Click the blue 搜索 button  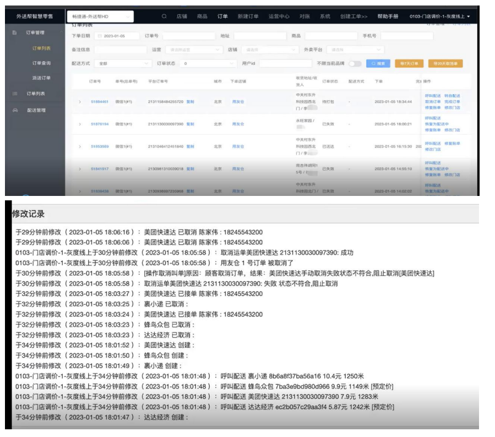378,63
